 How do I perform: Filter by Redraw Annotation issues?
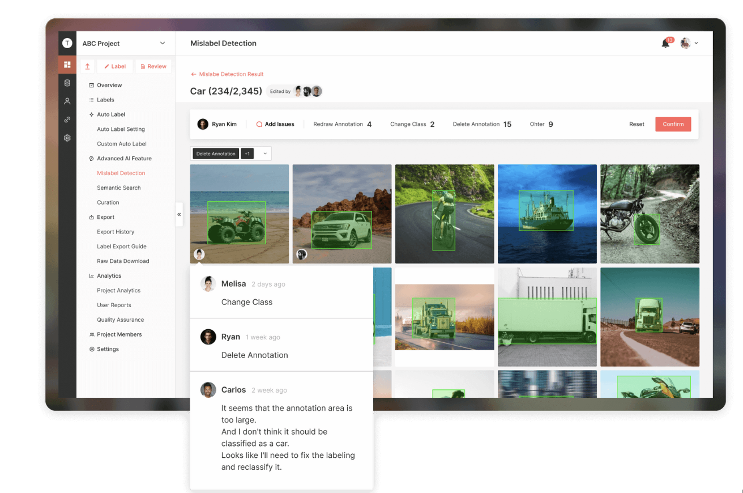click(x=343, y=124)
